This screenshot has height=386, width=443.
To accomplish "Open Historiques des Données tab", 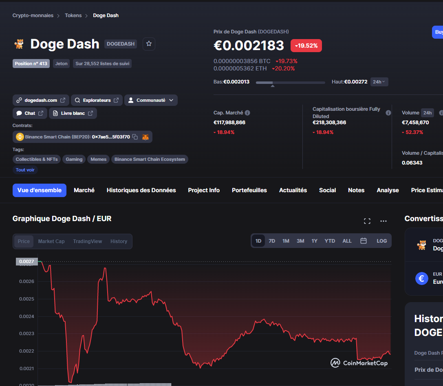I will tap(141, 190).
